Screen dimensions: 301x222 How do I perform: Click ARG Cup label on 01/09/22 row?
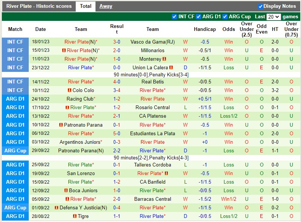(x=15, y=207)
